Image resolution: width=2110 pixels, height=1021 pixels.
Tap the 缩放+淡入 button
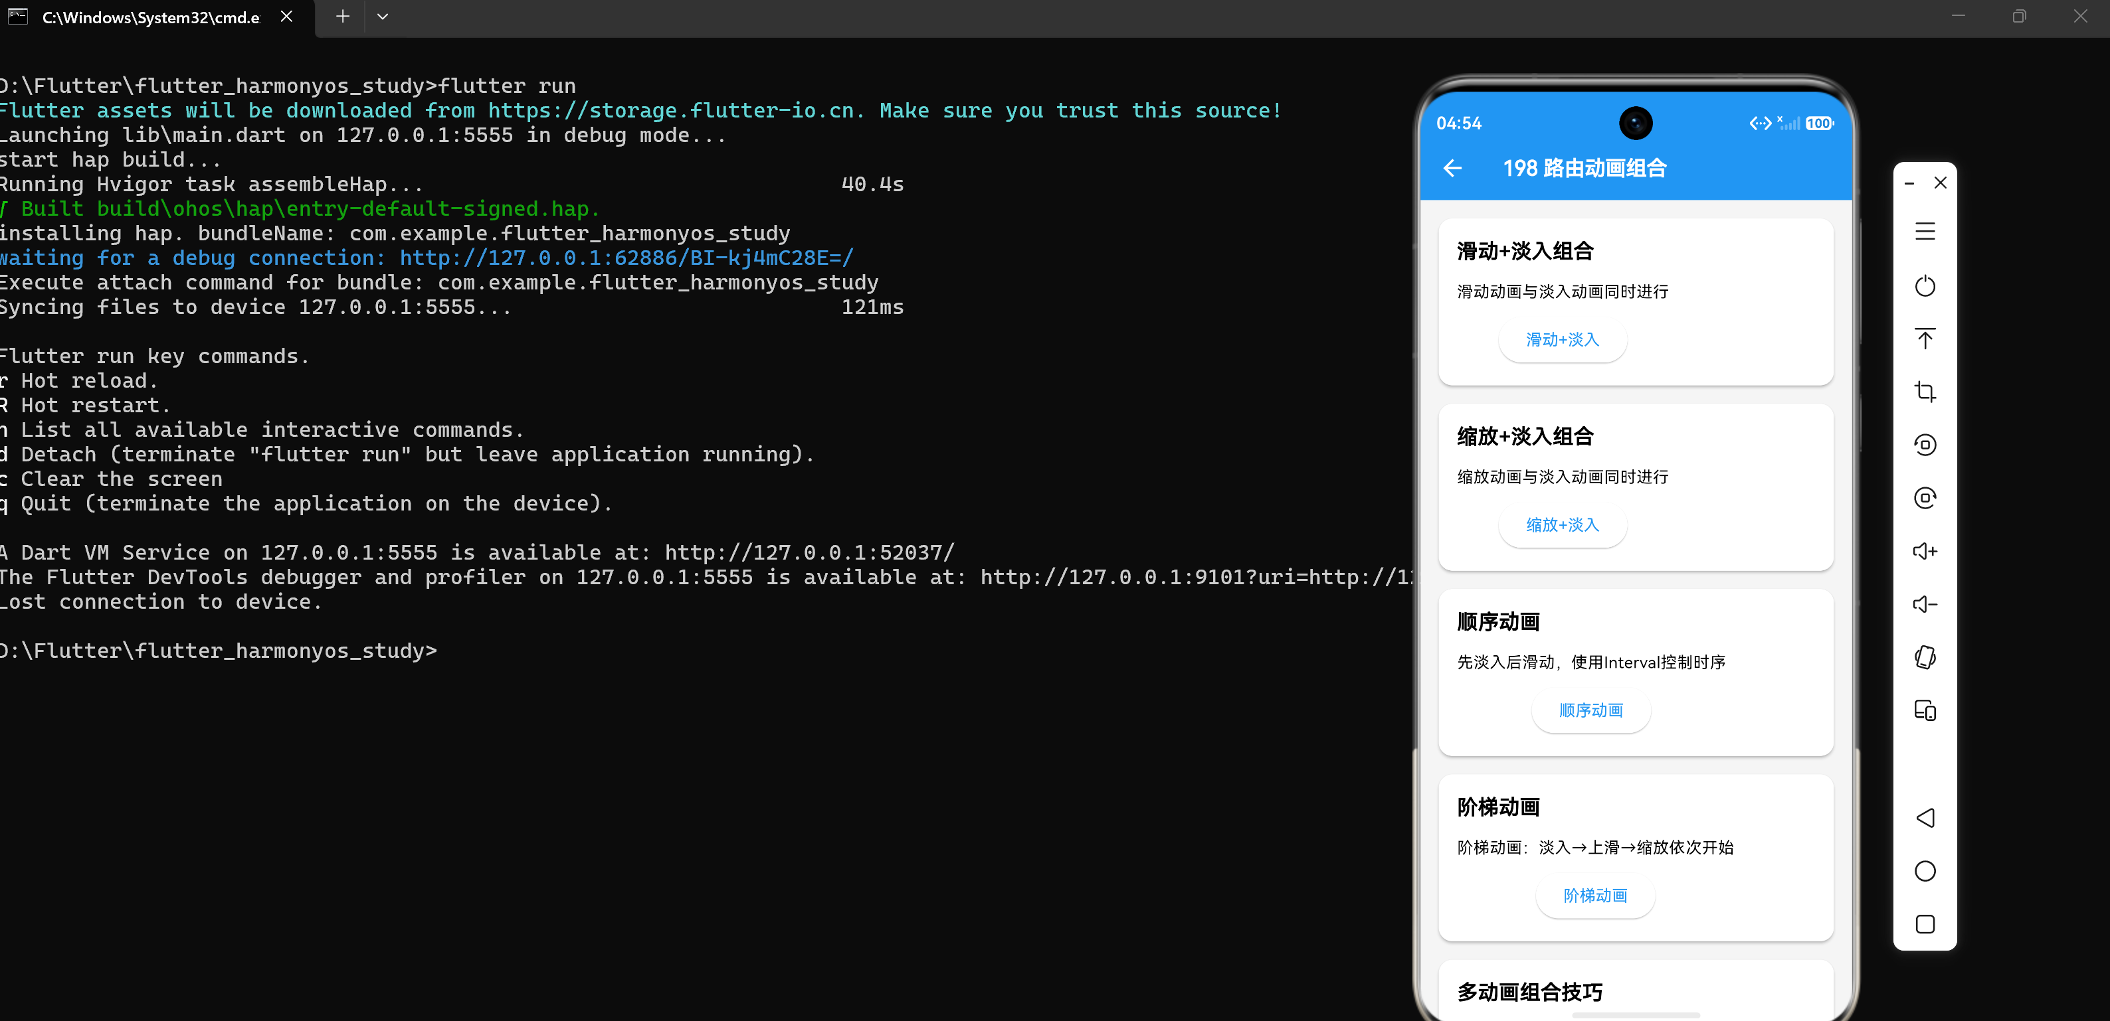(x=1562, y=525)
